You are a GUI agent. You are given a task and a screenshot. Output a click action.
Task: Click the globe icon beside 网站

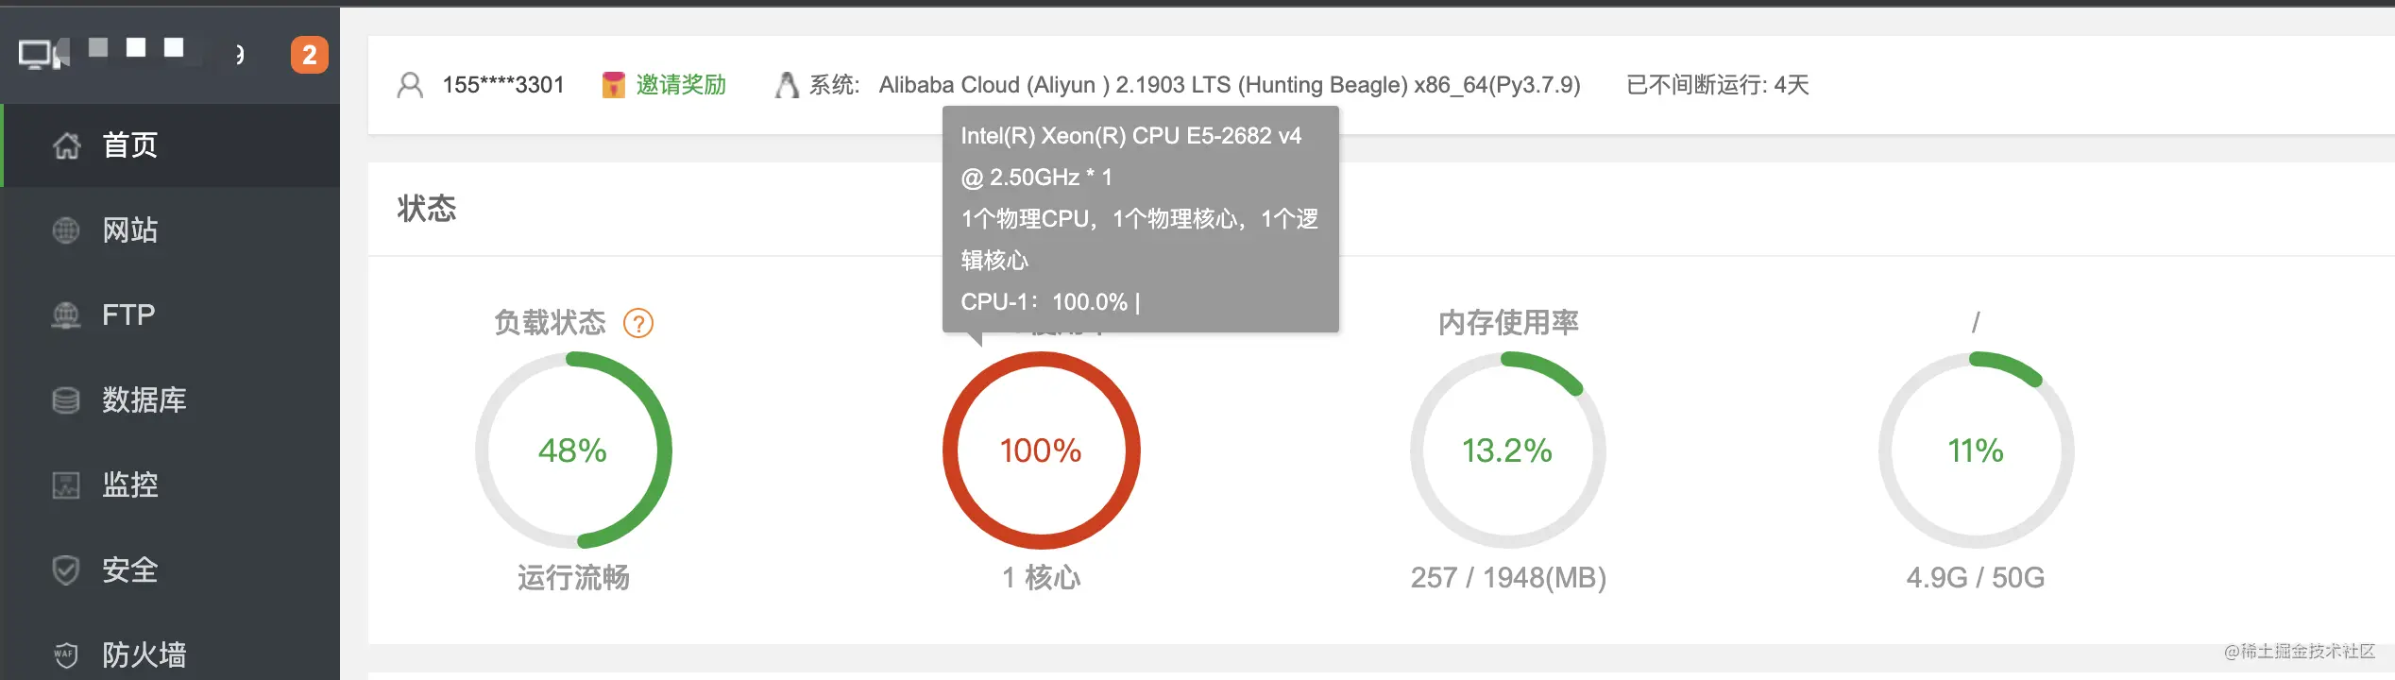point(66,230)
